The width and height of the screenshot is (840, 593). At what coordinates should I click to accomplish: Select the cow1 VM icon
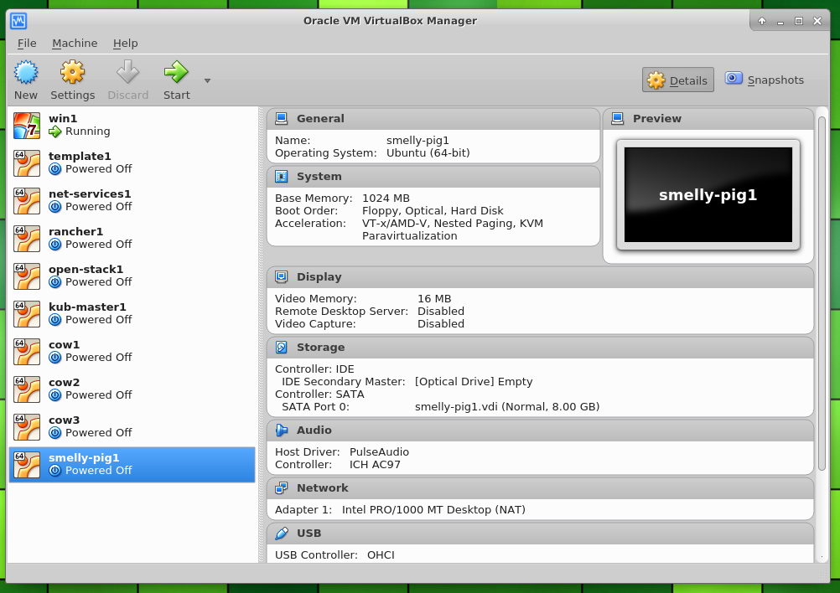tap(27, 352)
